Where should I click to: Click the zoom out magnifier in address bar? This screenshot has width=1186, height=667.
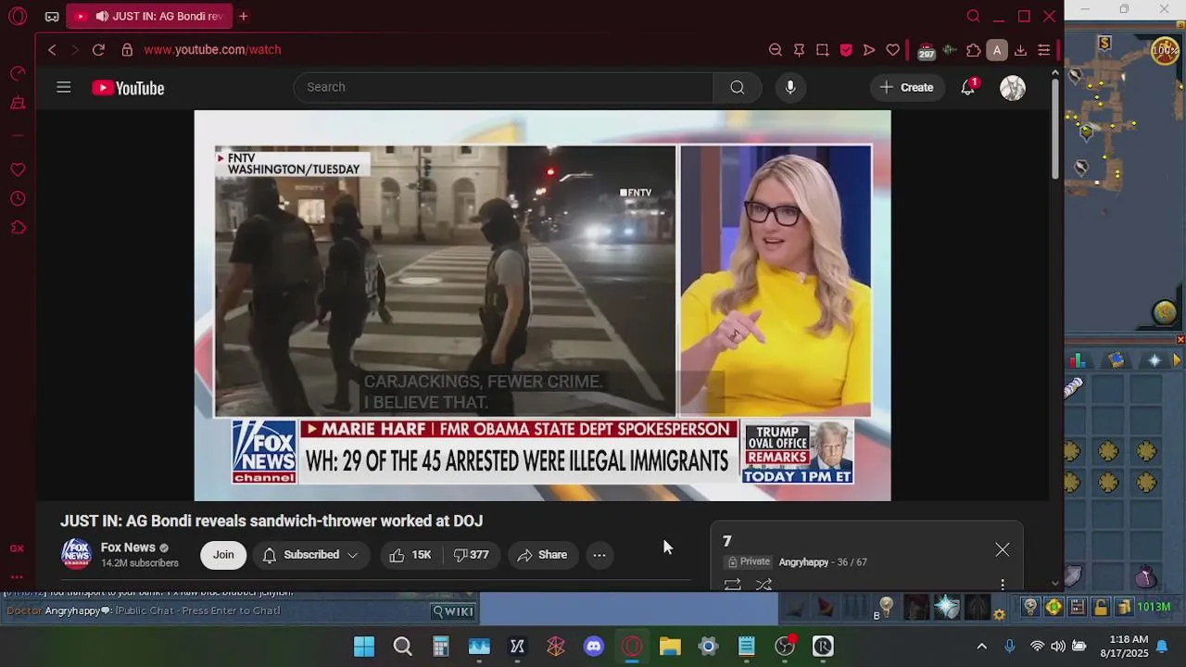[x=776, y=50]
